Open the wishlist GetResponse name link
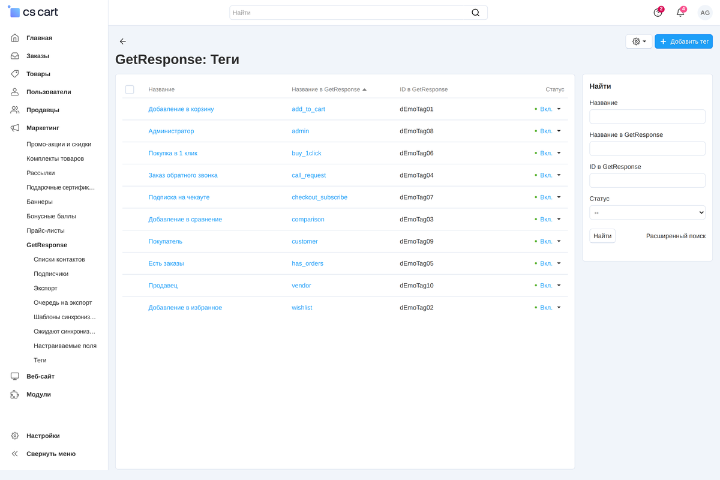 (302, 307)
